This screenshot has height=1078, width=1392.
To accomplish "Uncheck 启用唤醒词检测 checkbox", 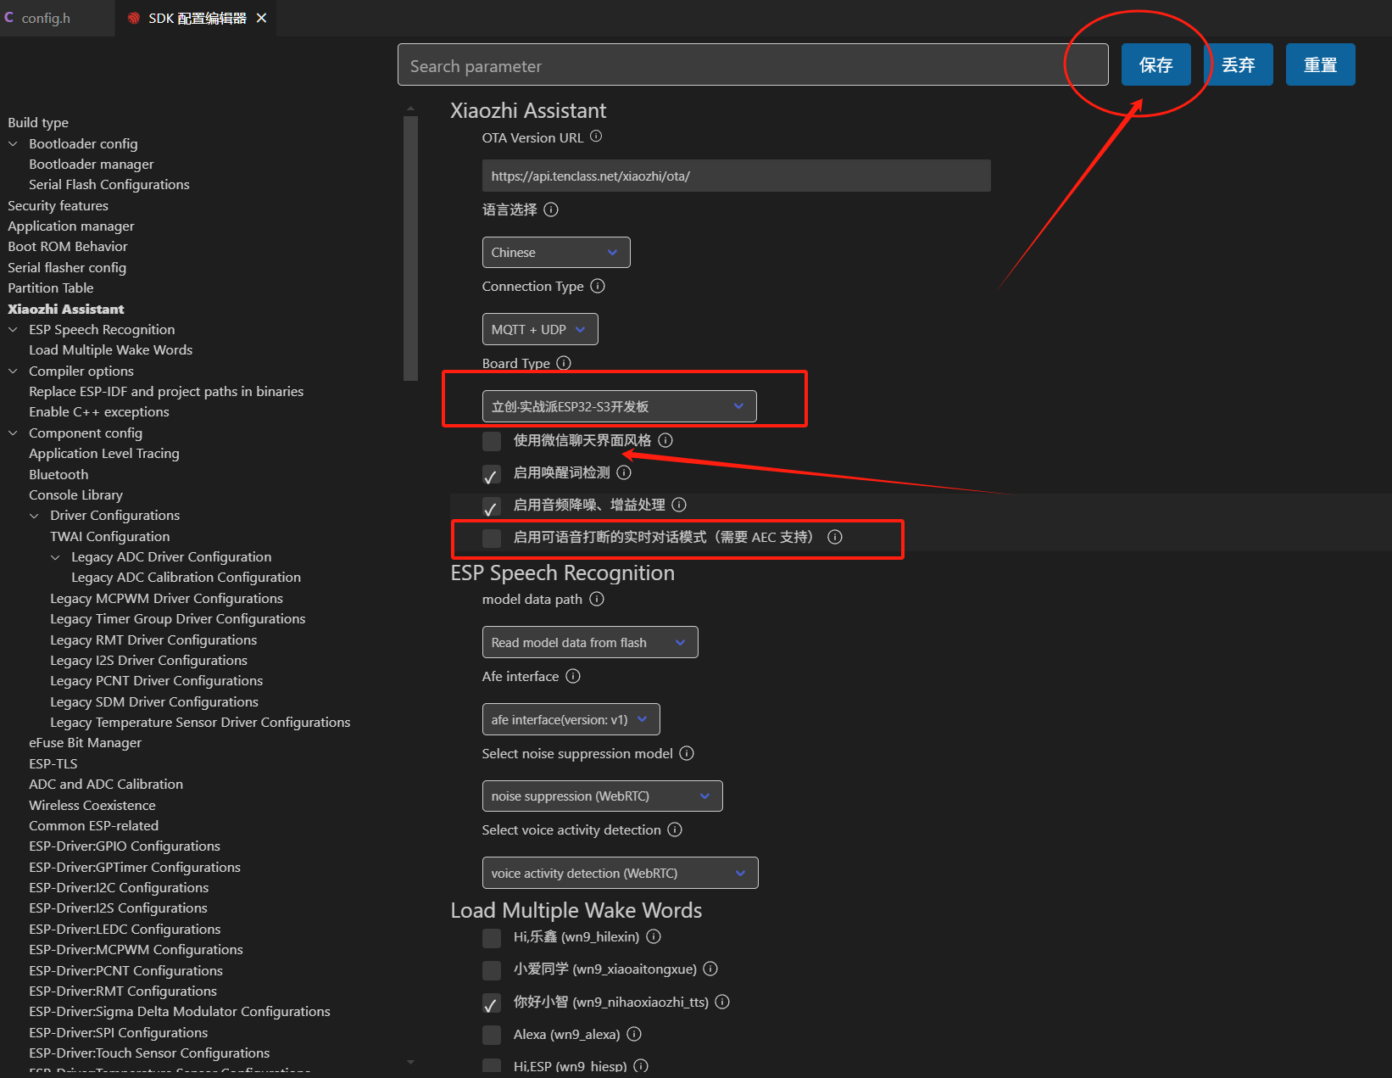I will point(492,473).
